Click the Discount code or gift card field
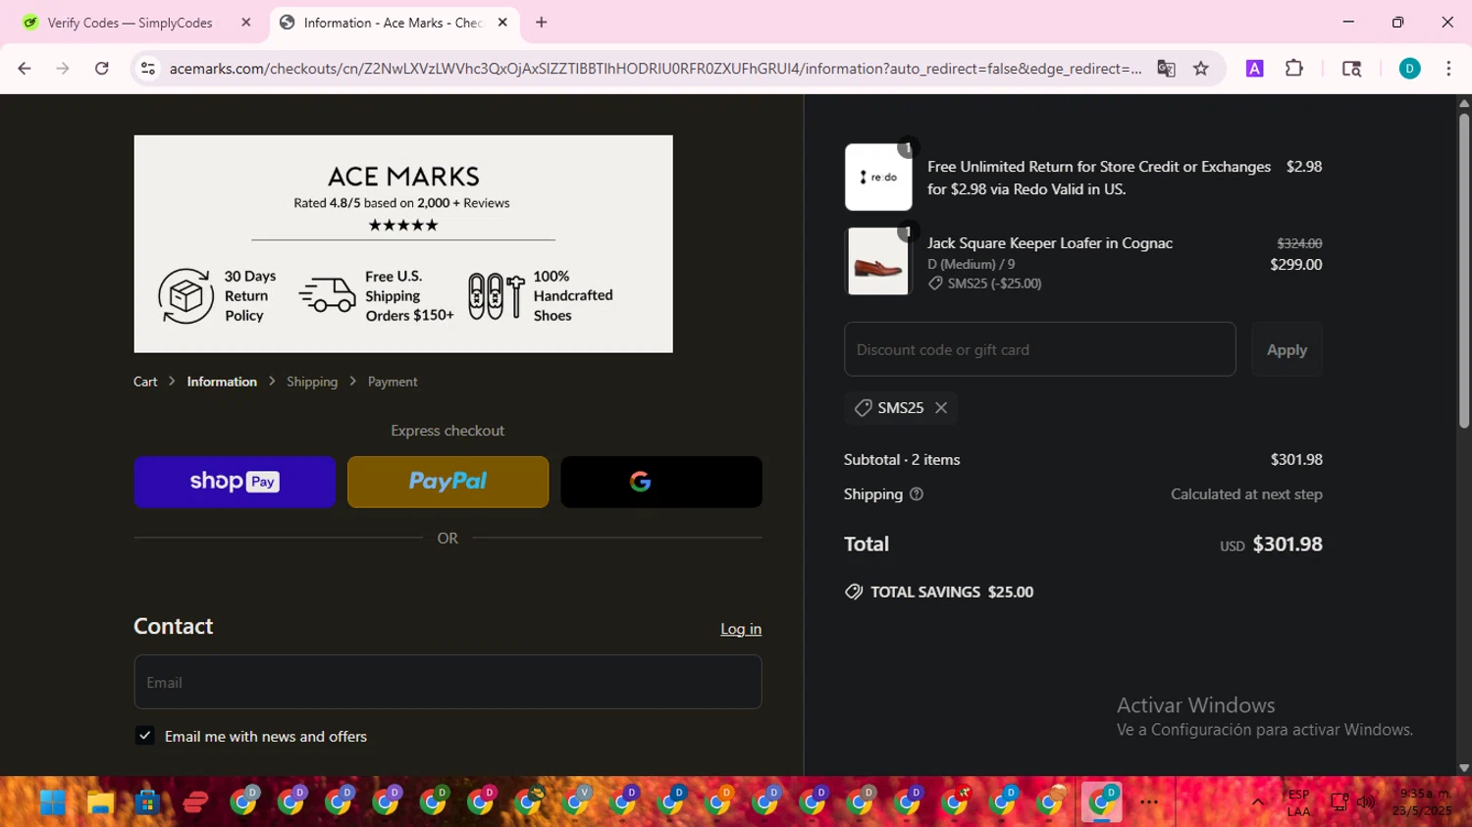This screenshot has width=1472, height=827. pos(1039,349)
